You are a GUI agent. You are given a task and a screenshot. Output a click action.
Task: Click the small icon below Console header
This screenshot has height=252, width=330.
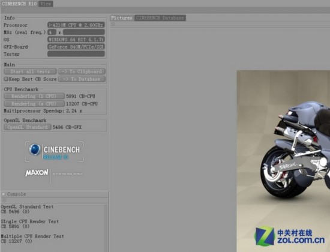point(4,200)
